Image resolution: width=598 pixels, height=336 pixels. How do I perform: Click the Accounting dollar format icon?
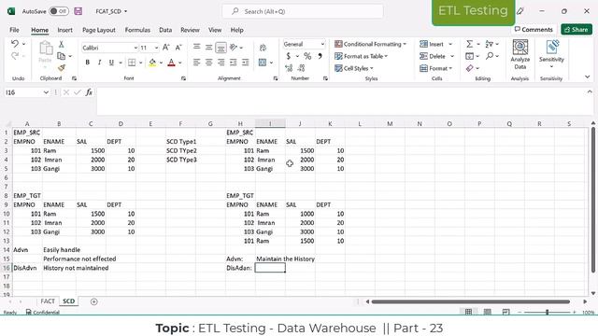[x=289, y=56]
